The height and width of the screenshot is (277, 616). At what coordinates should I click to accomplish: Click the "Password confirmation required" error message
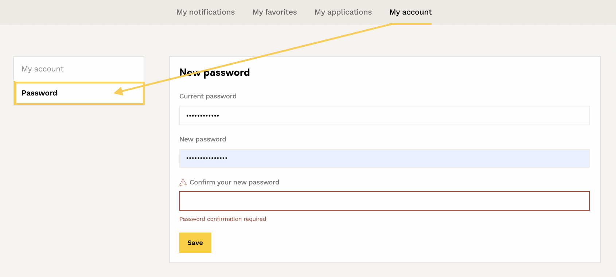click(223, 219)
